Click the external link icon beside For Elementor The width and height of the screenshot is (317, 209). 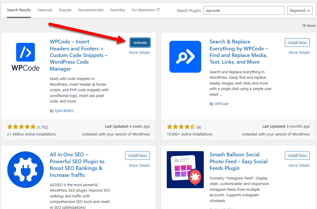coord(158,10)
